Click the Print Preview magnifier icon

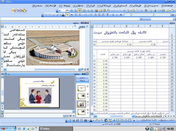(x=151, y=11)
